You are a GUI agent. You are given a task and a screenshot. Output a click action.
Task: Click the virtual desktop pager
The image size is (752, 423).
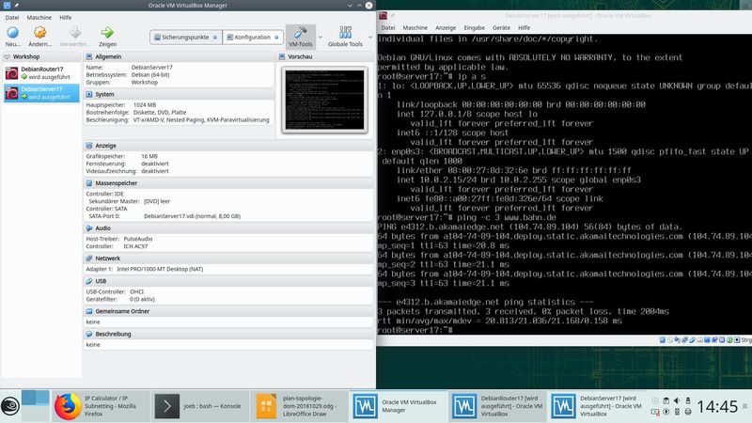pyautogui.click(x=35, y=406)
